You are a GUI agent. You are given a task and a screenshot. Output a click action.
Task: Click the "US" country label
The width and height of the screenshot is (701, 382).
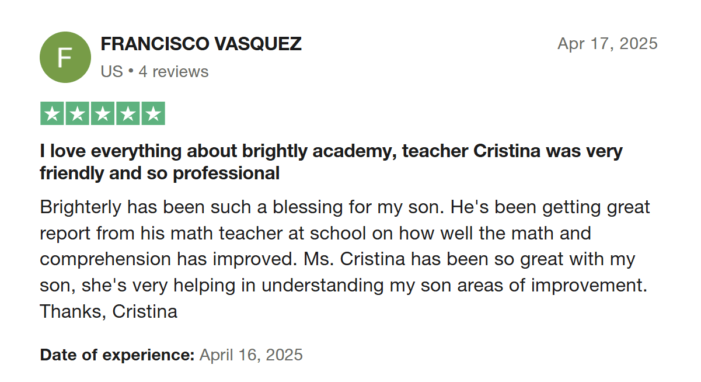click(x=111, y=72)
